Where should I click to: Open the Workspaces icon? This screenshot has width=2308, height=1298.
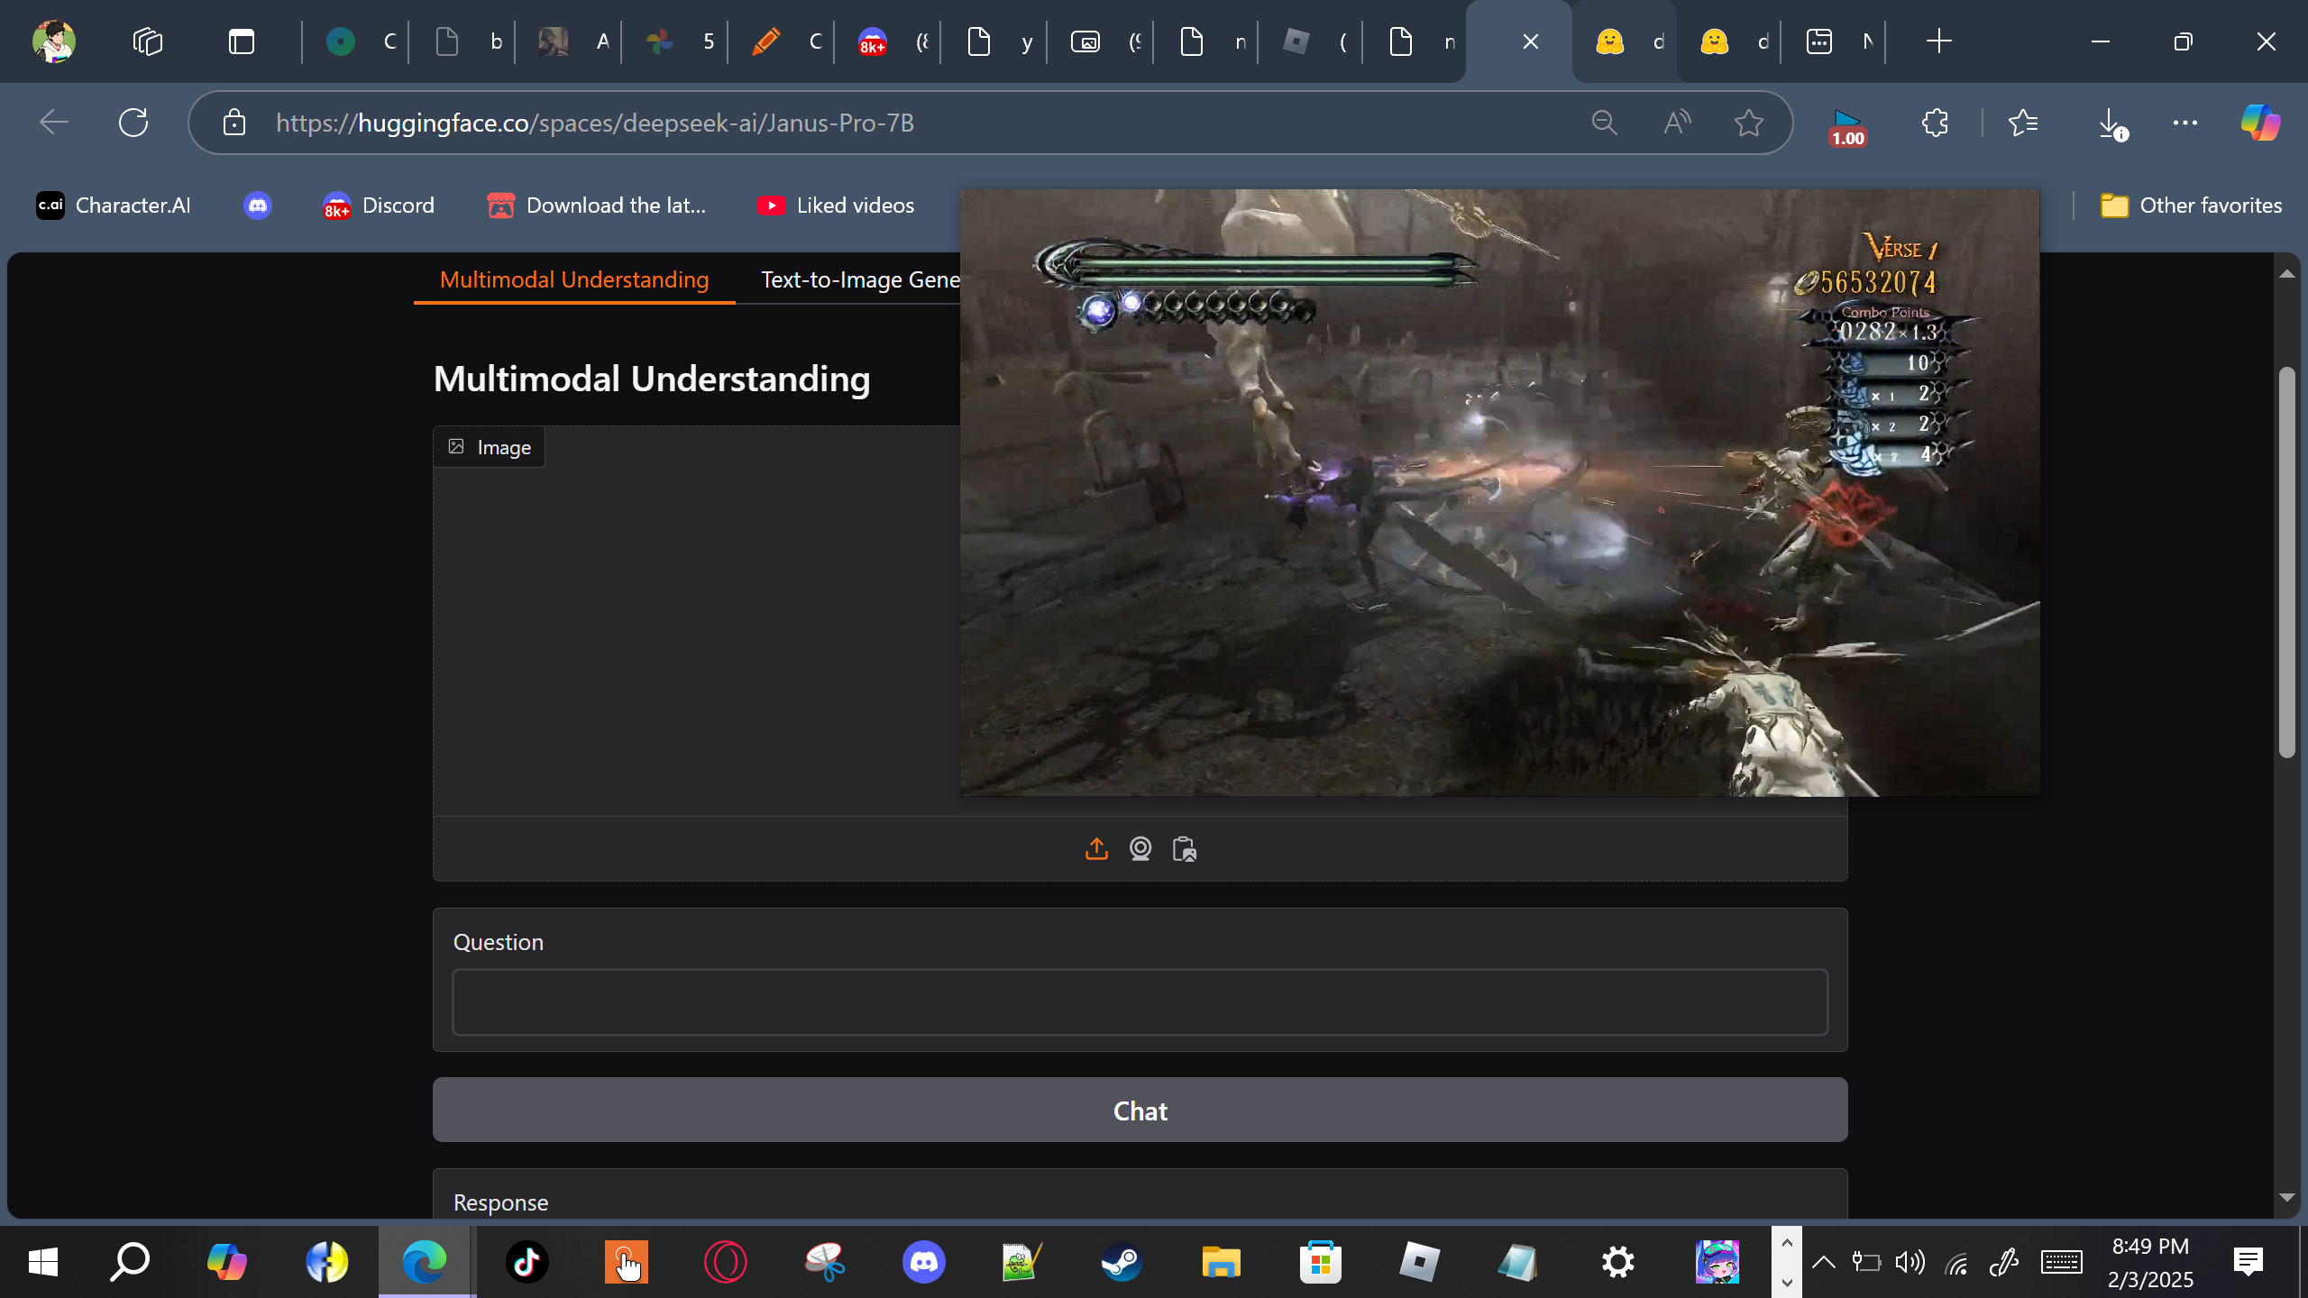(x=148, y=41)
